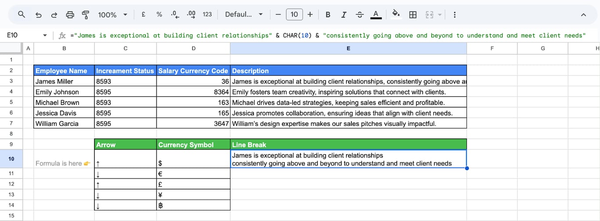The image size is (600, 221).
Task: Select the William Garcia cell
Action: pyautogui.click(x=64, y=123)
